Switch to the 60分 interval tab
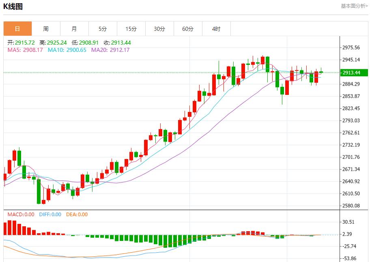 tap(188, 29)
